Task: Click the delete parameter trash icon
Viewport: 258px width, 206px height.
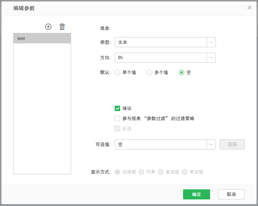Action: (x=62, y=27)
